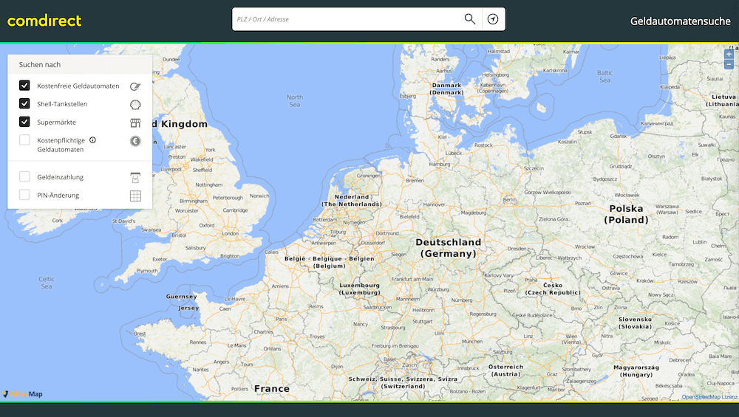The image size is (739, 417).
Task: Click the YellowMap logo
Action: pos(23,394)
